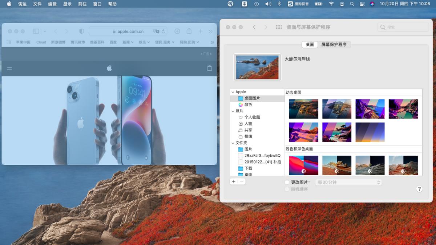Open the 下载 folder in sidebar
The height and width of the screenshot is (245, 436).
pyautogui.click(x=246, y=168)
